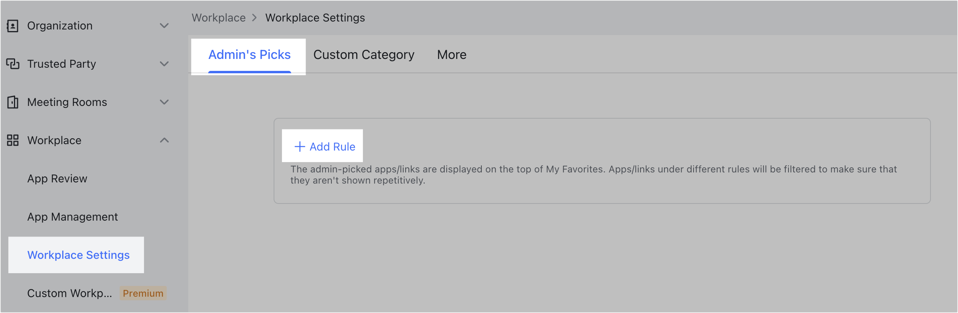Screen dimensions: 958x313
Task: Click the Workplace Settings breadcrumb text
Action: click(315, 18)
